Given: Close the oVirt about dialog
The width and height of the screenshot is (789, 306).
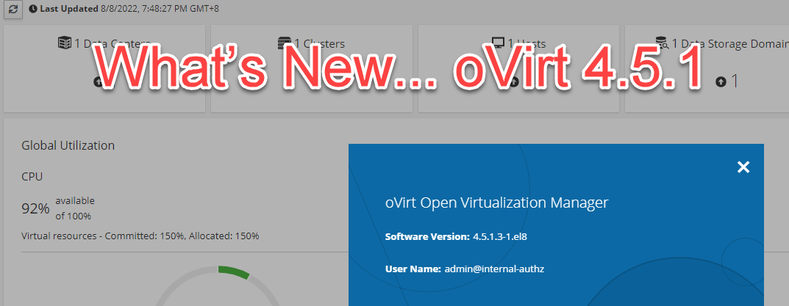Looking at the screenshot, I should click(x=743, y=167).
